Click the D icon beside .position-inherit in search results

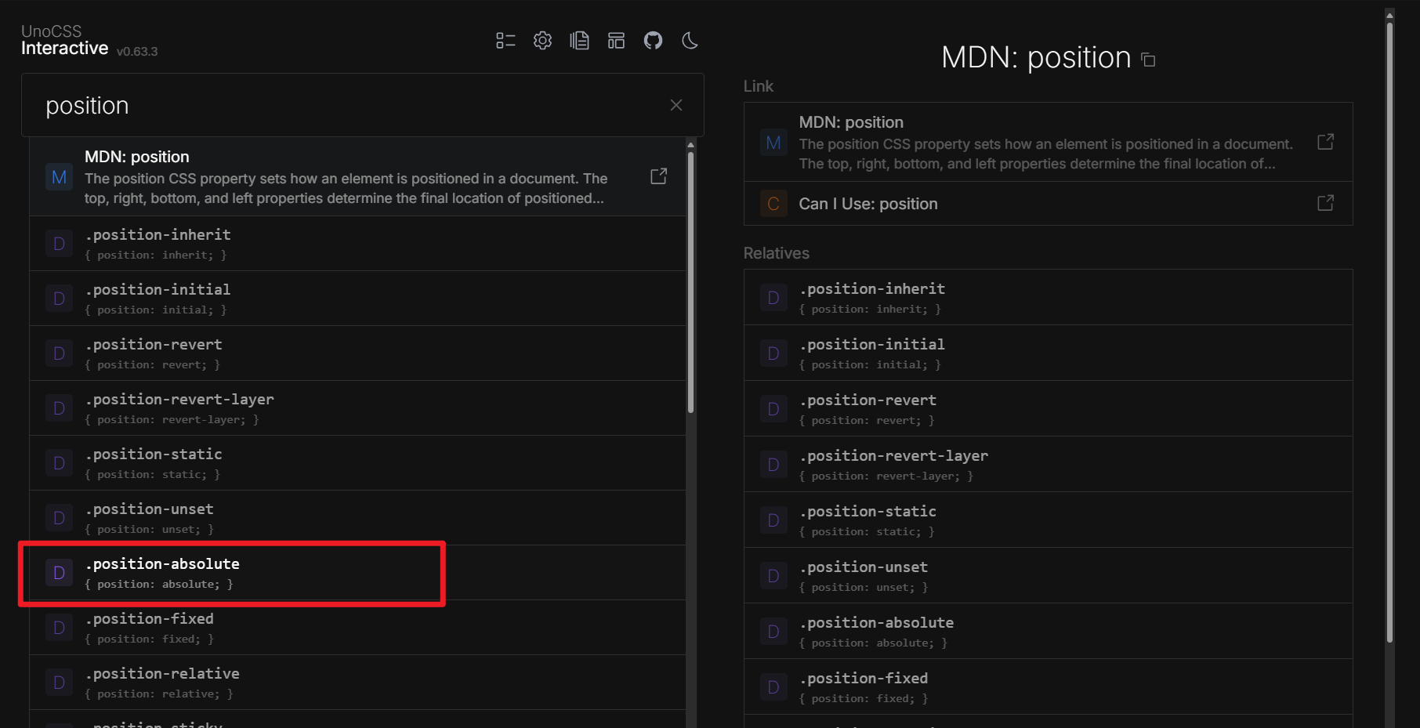click(x=59, y=244)
